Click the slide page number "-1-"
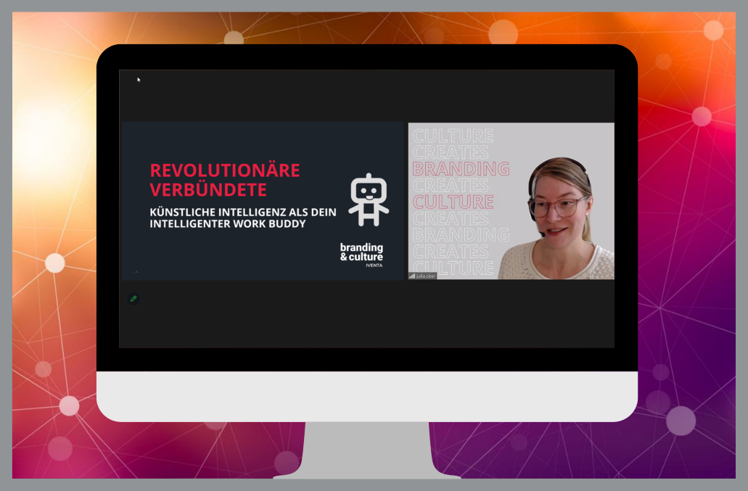The width and height of the screenshot is (748, 491). (137, 272)
